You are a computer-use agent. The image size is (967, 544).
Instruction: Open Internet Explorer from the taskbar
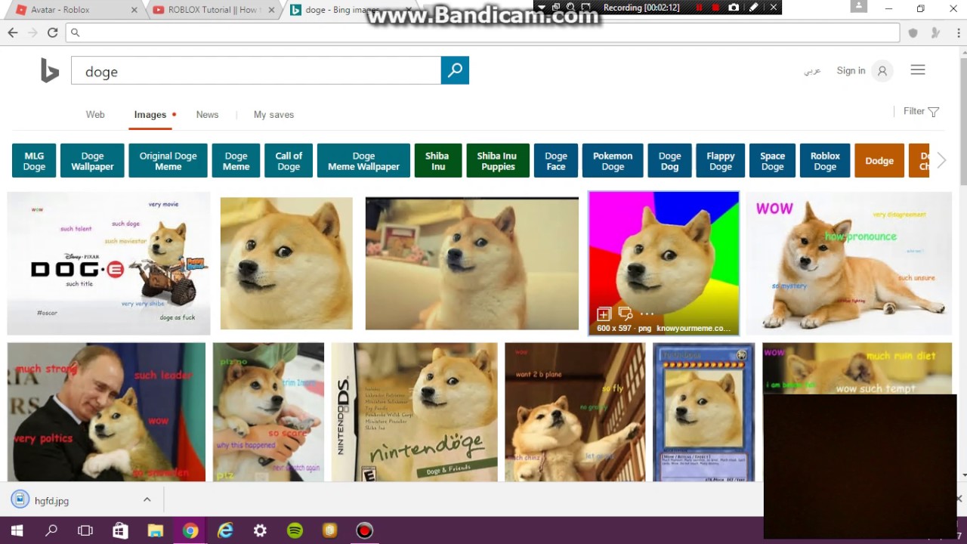pos(225,530)
